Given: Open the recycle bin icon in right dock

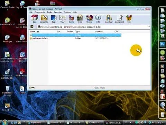Looking at the screenshot, I should pos(163,115).
